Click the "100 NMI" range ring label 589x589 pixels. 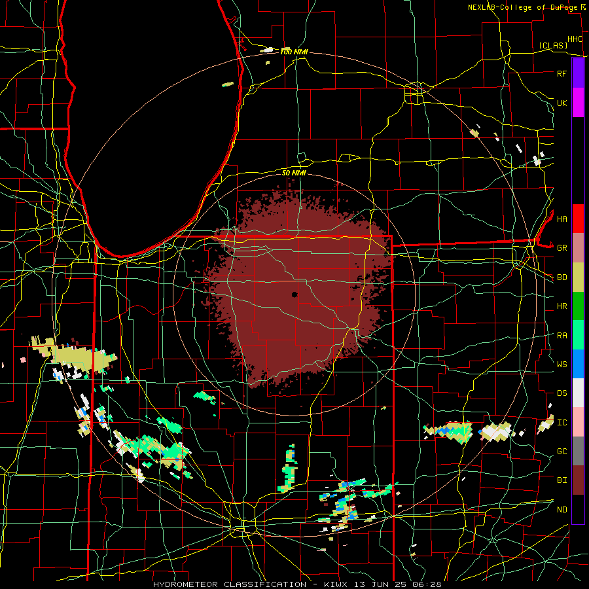coord(294,52)
